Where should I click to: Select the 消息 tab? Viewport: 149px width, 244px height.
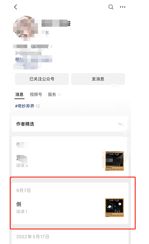point(20,94)
